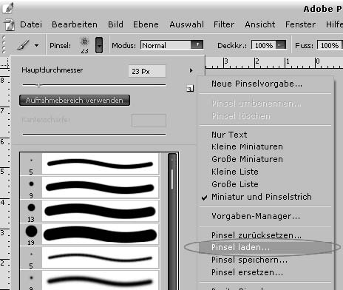Select the hard round 13 brush preset
The height and width of the screenshot is (290, 343).
coord(89,211)
